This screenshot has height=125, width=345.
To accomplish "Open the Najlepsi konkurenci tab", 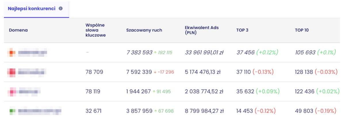I will [32, 9].
